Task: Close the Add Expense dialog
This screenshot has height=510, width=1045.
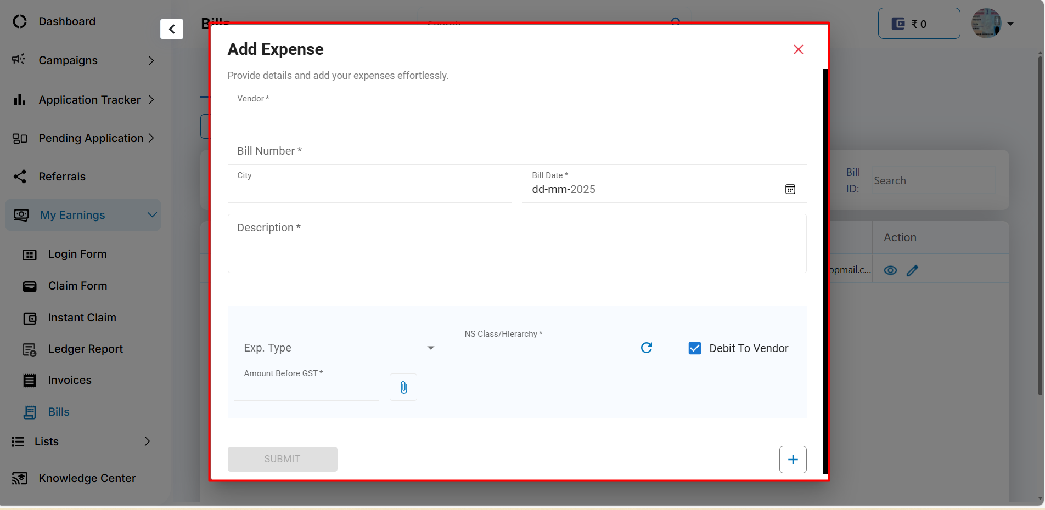Action: [798, 49]
